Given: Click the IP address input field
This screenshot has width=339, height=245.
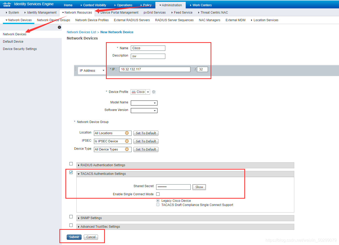Looking at the screenshot, I should (x=155, y=69).
